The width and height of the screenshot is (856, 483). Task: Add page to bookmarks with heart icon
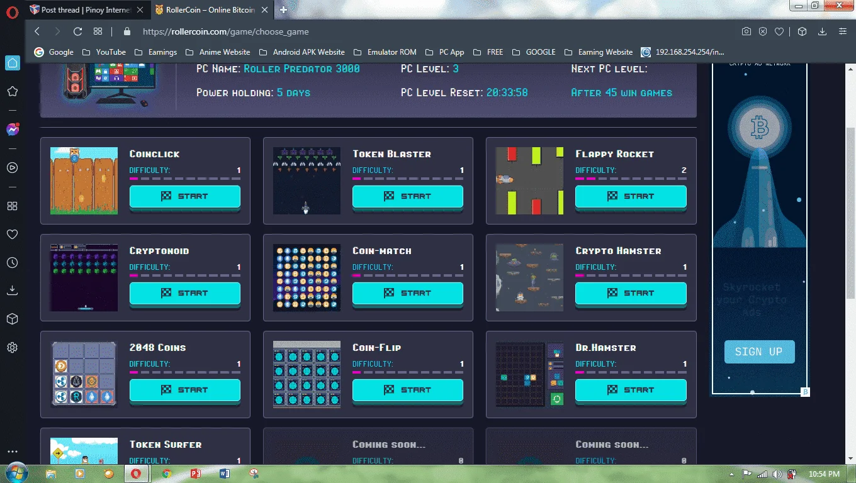[779, 31]
